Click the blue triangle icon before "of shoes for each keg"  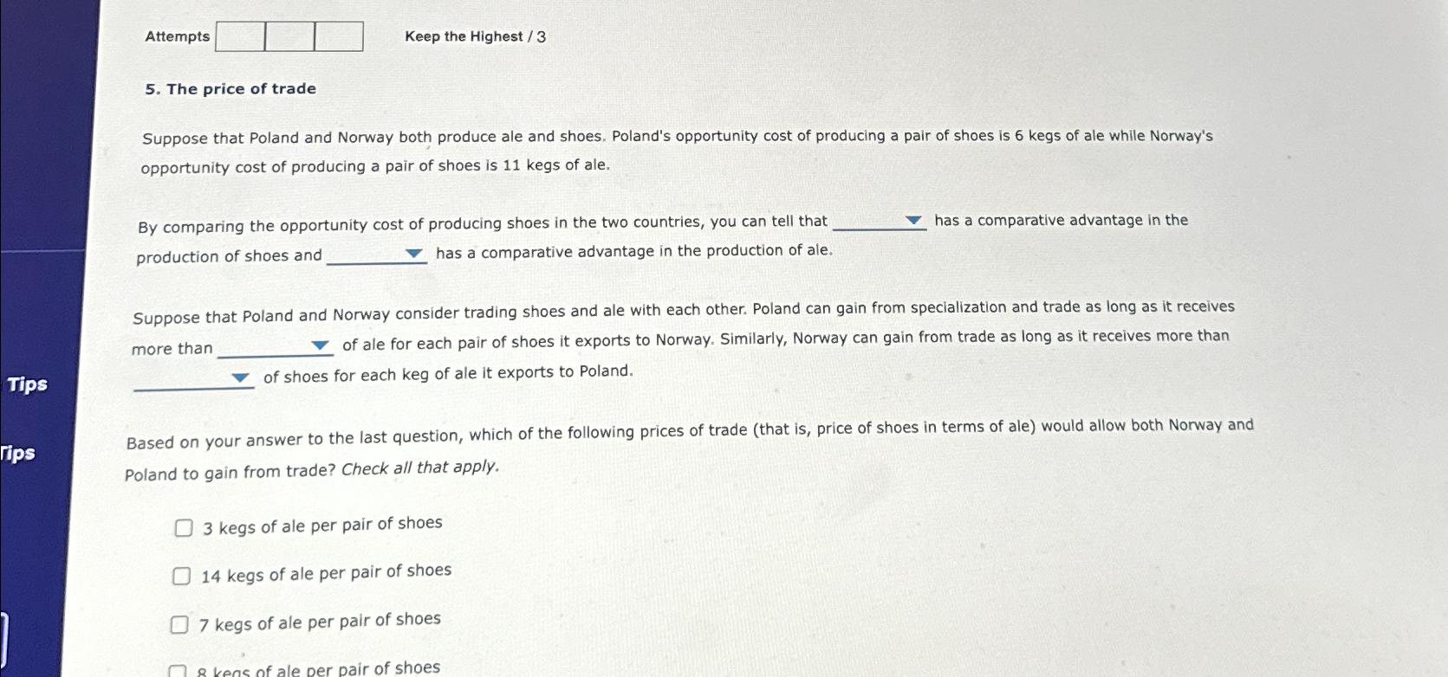[240, 377]
